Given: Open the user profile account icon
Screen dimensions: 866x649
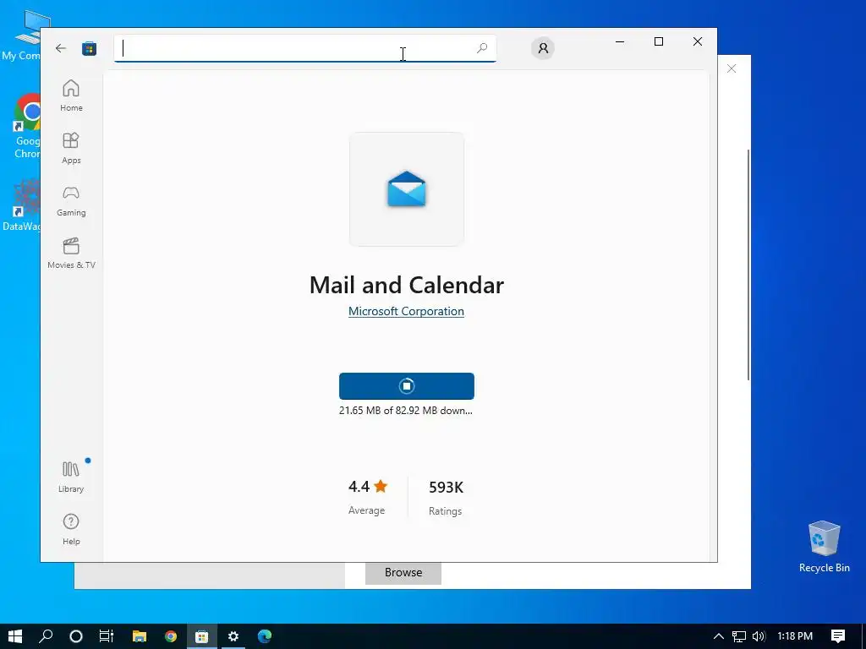Looking at the screenshot, I should [543, 48].
